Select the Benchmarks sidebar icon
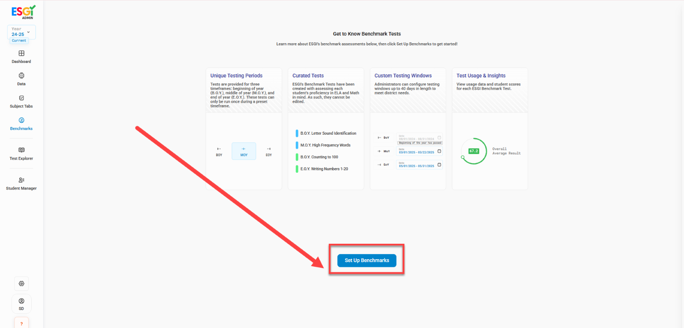 tap(21, 120)
